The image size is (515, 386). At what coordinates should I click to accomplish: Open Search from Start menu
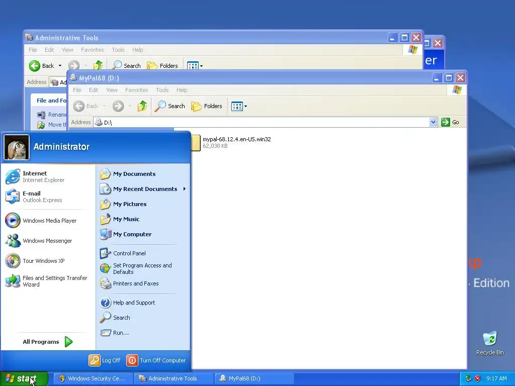(x=143, y=318)
